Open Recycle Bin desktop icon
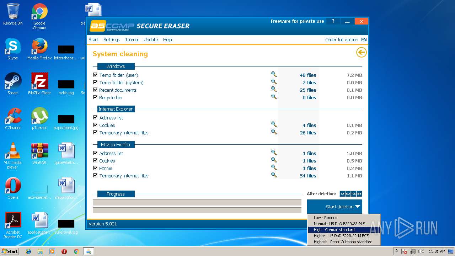The height and width of the screenshot is (256, 455). click(x=13, y=14)
